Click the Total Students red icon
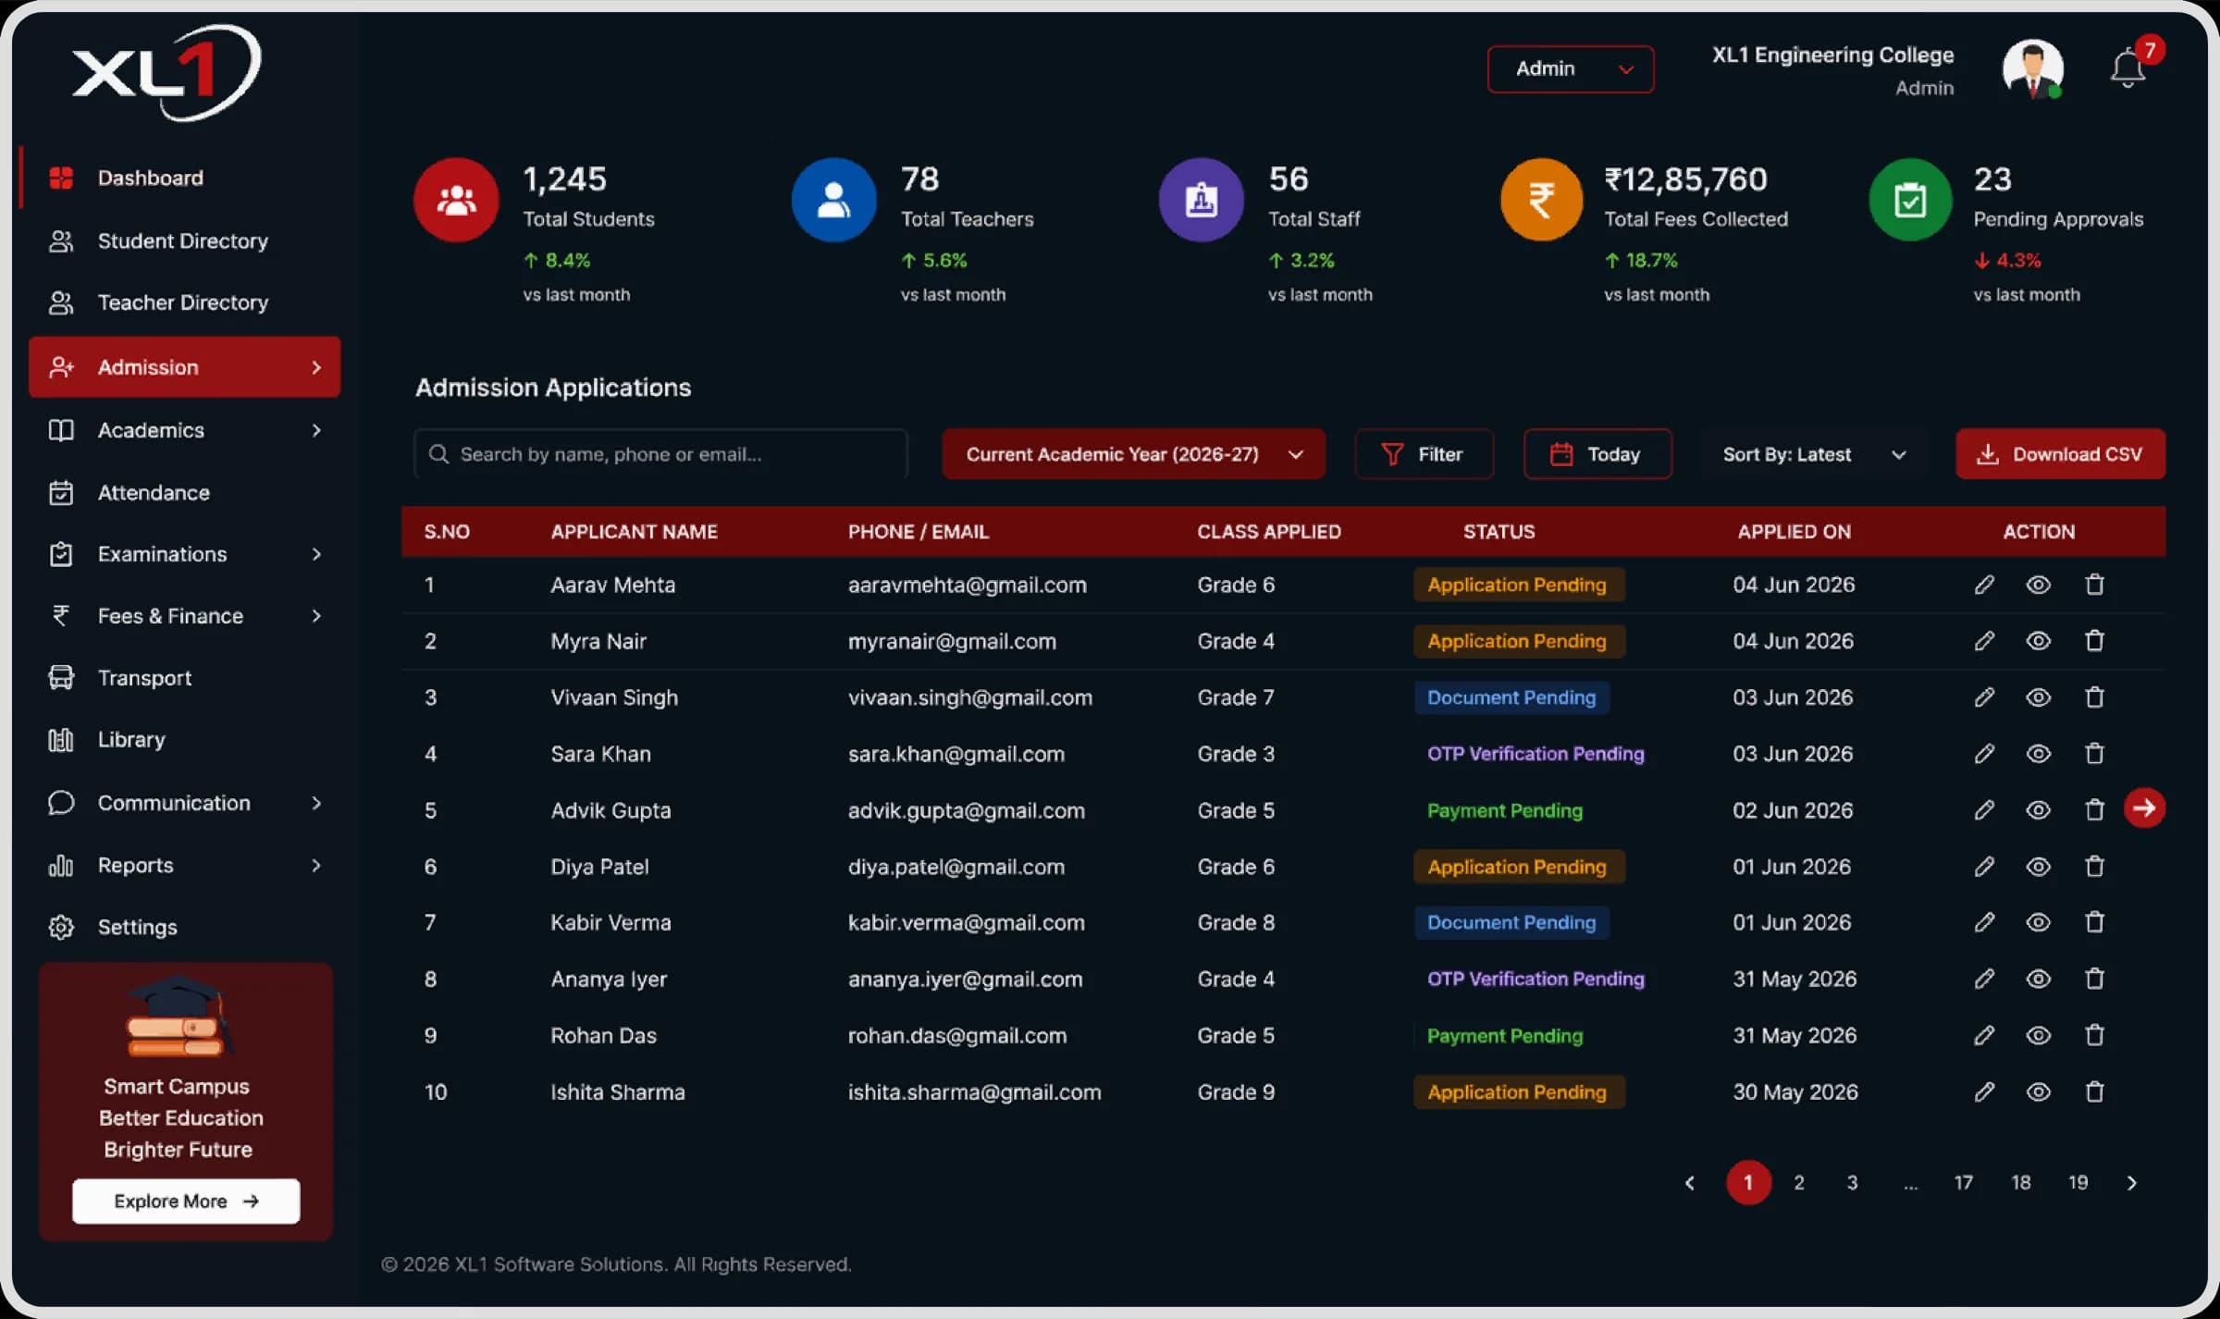The width and height of the screenshot is (2220, 1319). [x=456, y=200]
